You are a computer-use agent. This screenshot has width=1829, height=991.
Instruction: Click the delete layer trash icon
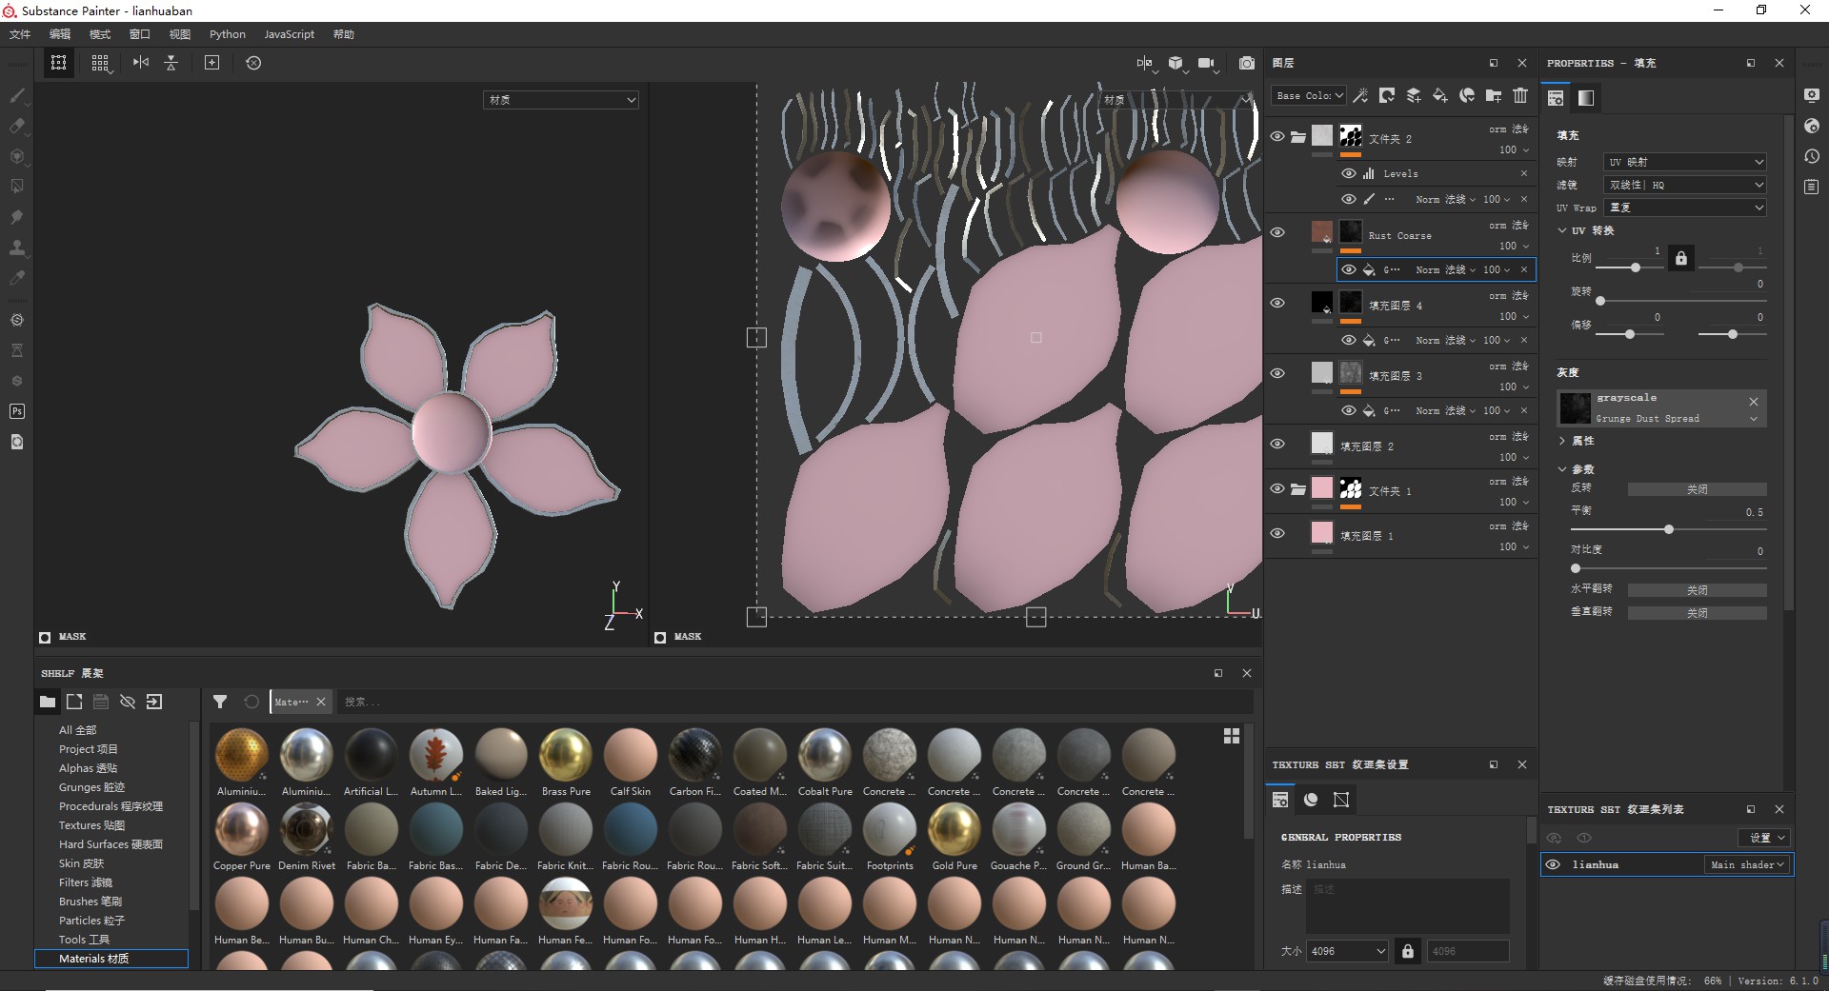point(1520,95)
